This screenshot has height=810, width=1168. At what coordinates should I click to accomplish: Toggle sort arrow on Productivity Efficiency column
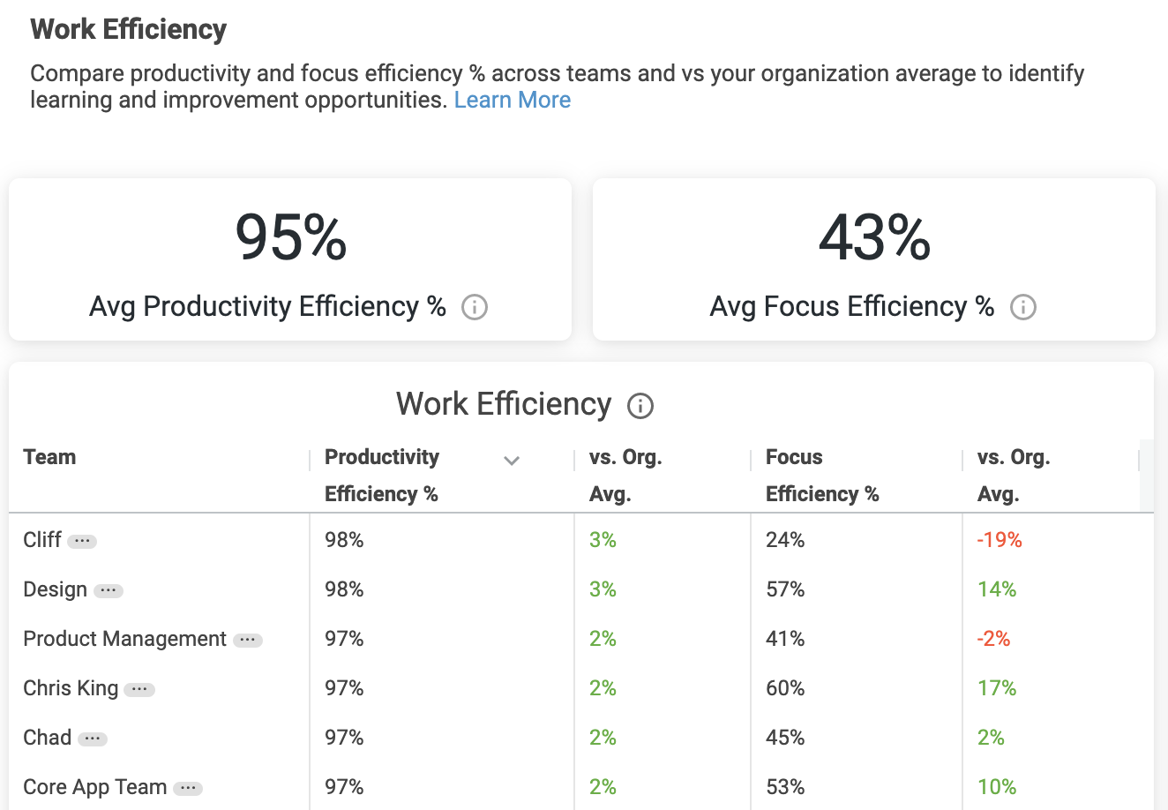(x=511, y=460)
